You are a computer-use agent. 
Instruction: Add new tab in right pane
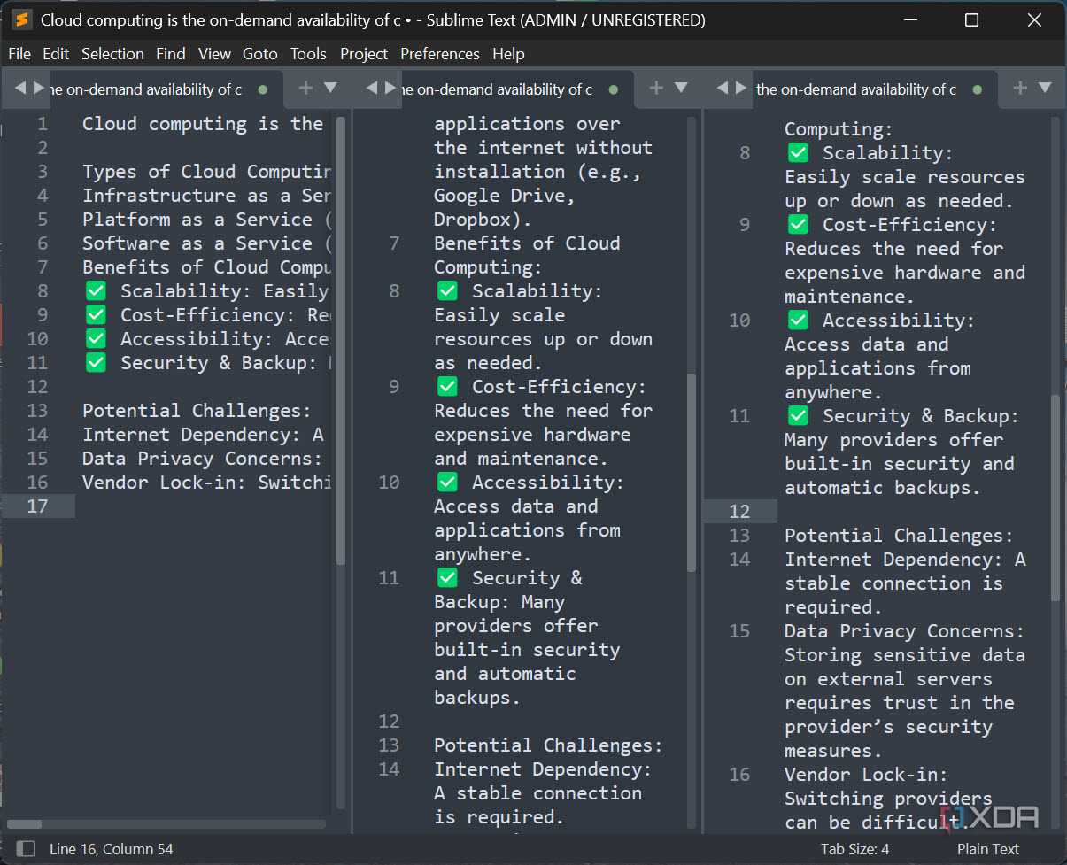(1020, 88)
